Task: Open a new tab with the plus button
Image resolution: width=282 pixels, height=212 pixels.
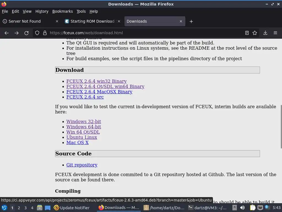Action: 191,22
